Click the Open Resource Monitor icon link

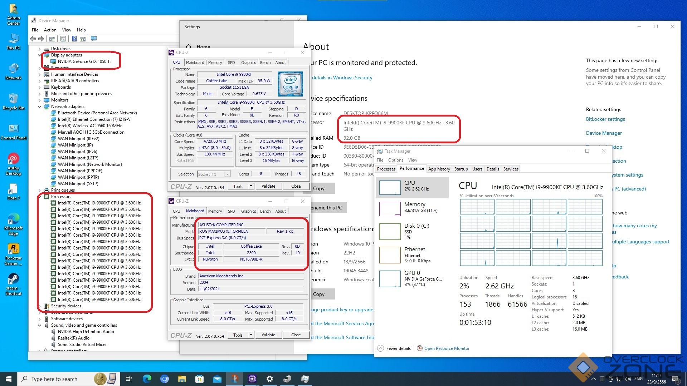[420, 348]
